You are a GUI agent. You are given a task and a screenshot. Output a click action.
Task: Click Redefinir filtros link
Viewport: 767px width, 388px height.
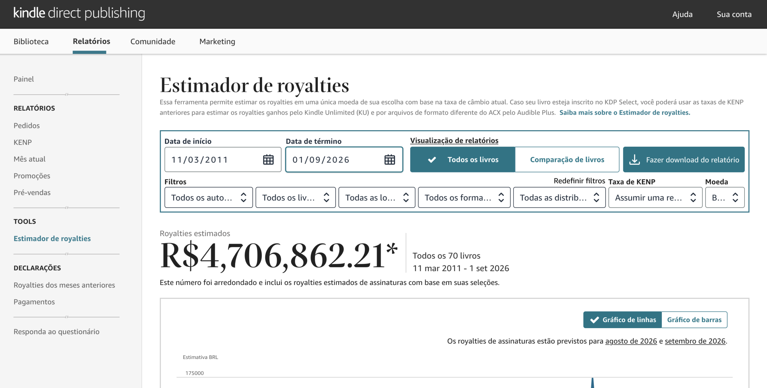[579, 181]
